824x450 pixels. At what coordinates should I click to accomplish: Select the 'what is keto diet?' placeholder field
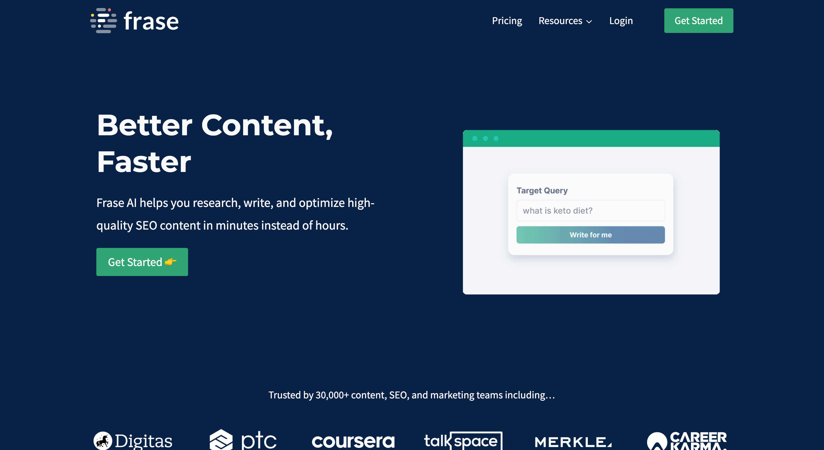(x=590, y=210)
